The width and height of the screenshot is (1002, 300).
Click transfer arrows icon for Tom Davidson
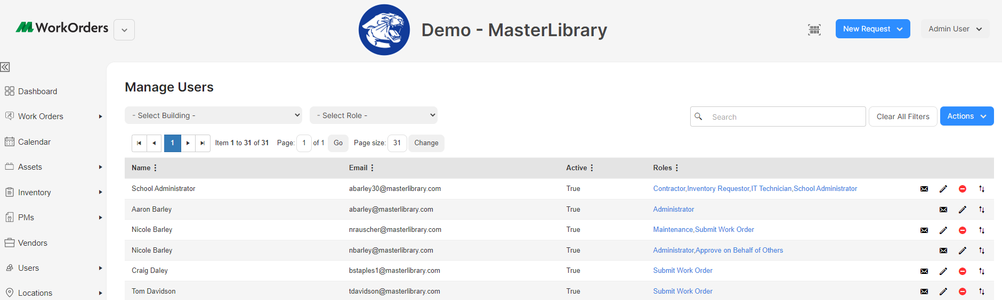click(982, 291)
